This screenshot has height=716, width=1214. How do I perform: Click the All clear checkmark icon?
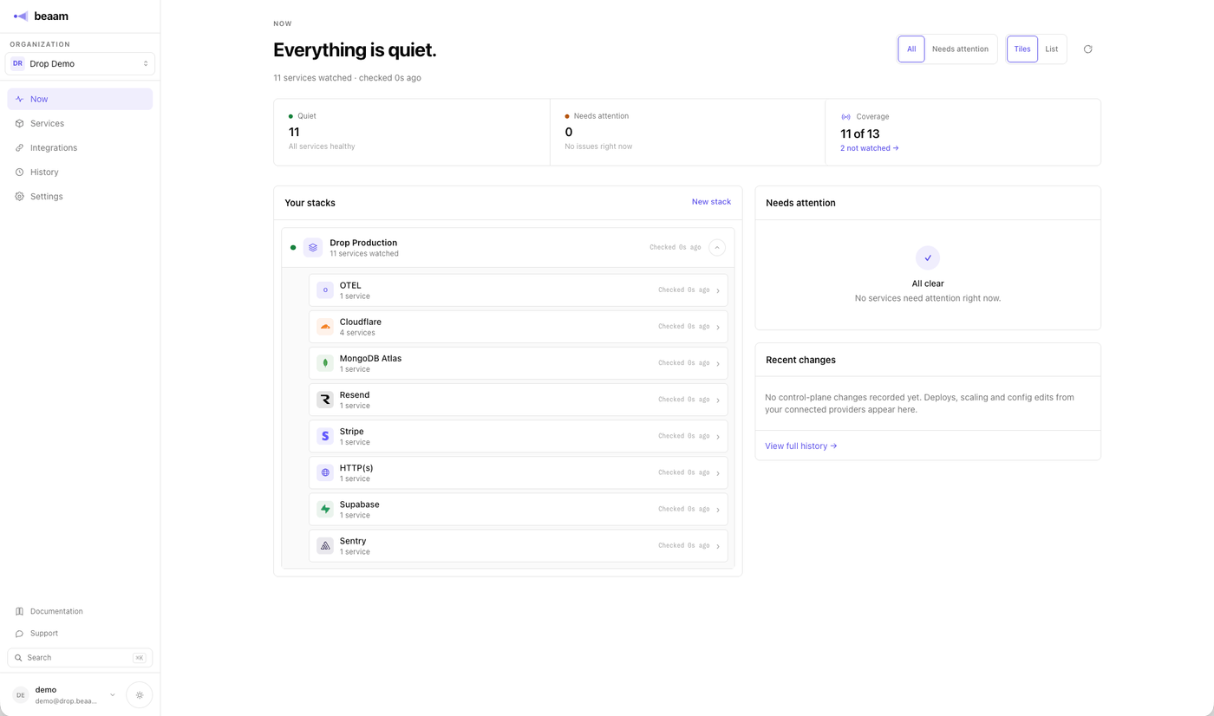click(x=928, y=257)
